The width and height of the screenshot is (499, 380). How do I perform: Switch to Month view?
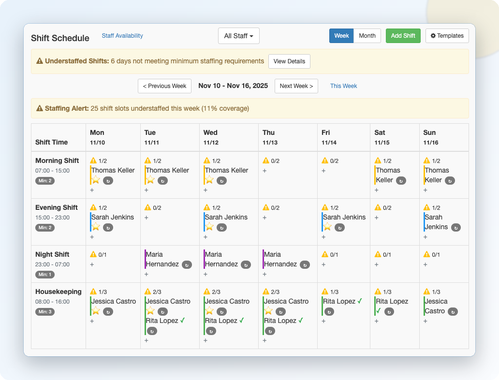point(367,36)
